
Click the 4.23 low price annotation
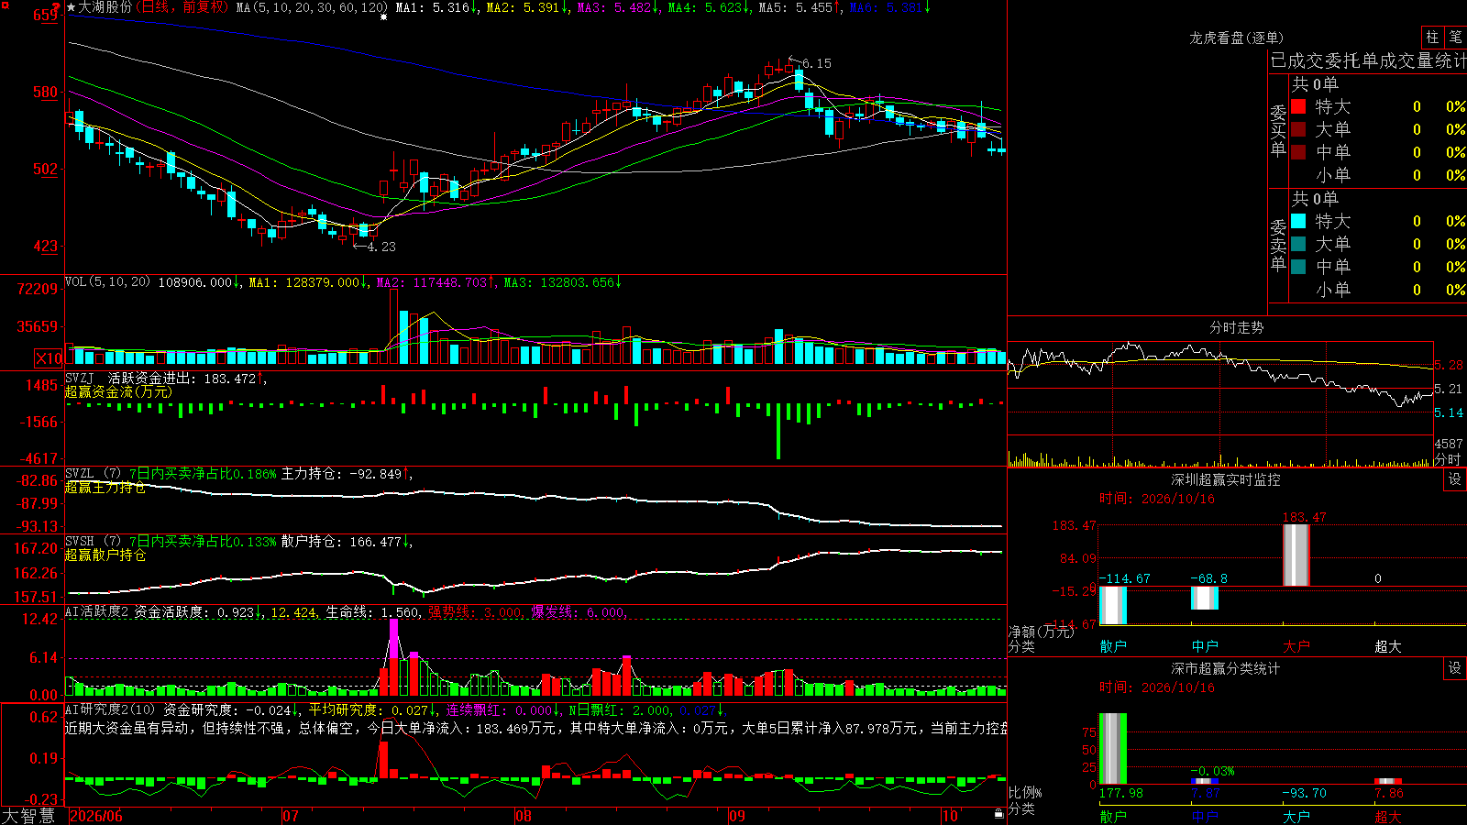381,247
